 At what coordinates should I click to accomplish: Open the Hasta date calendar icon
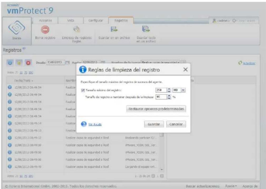tap(103, 62)
